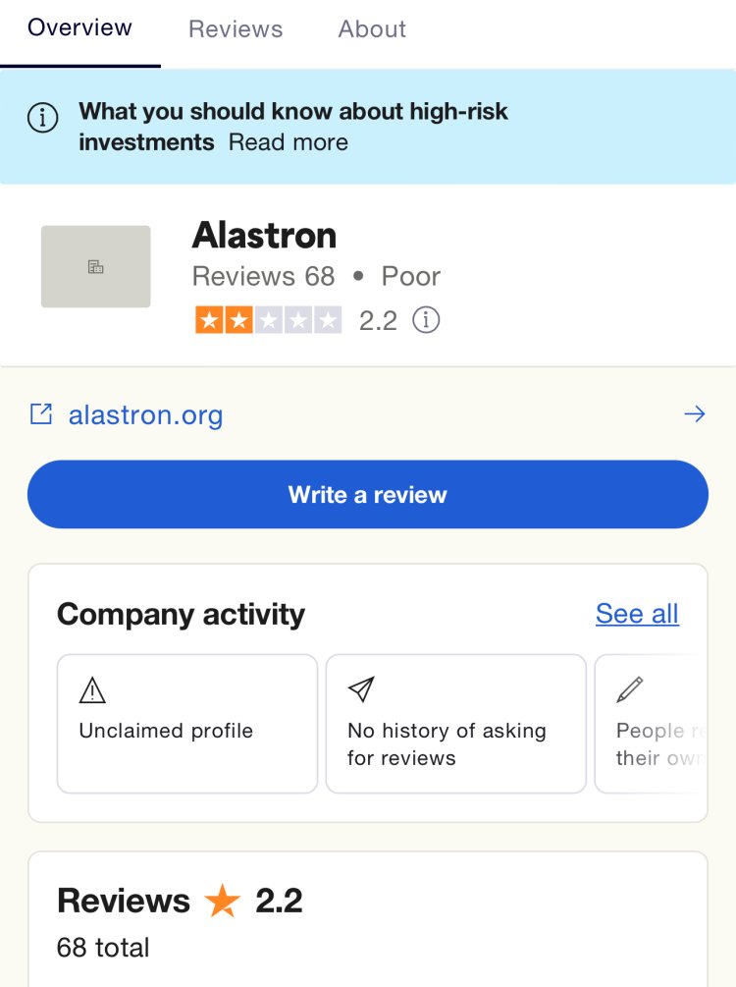
Task: Click the right arrow next to alastron.org
Action: 695,414
